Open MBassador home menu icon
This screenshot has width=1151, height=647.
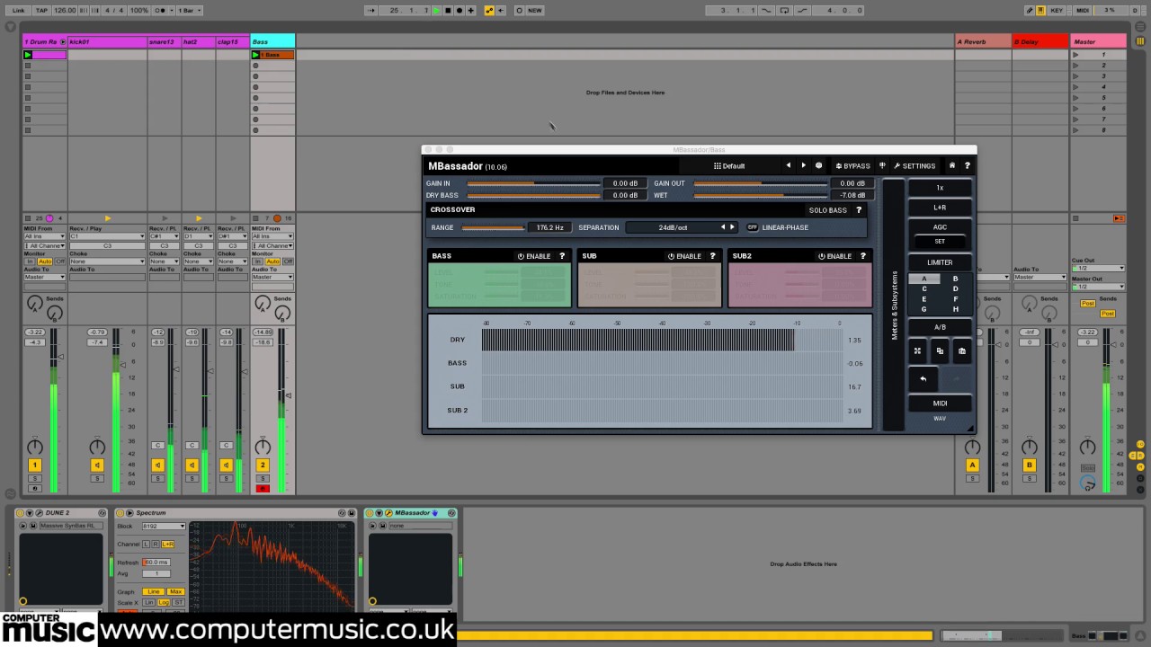(952, 165)
